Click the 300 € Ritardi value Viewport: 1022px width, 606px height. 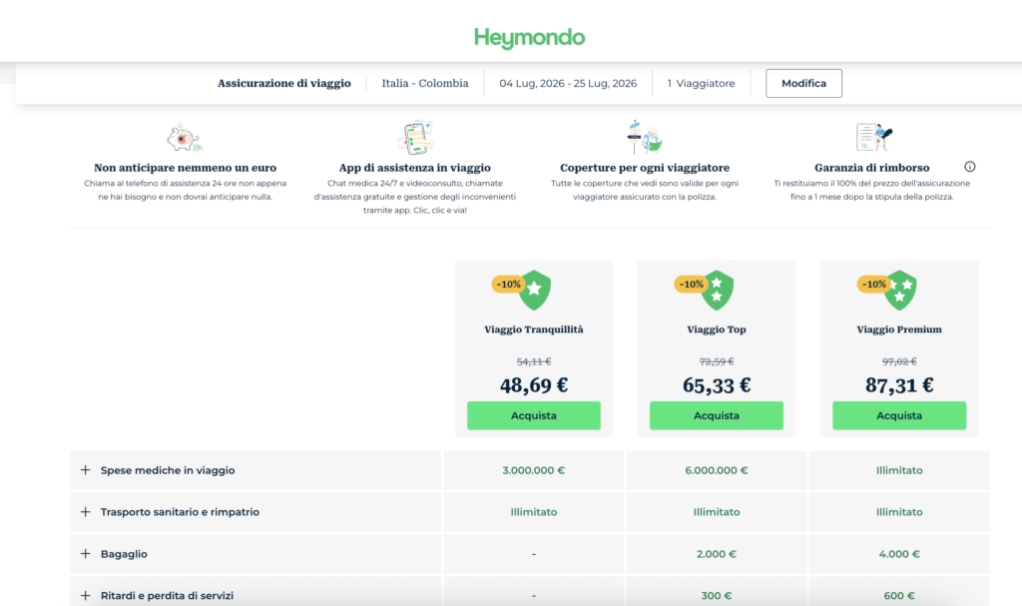click(x=717, y=596)
